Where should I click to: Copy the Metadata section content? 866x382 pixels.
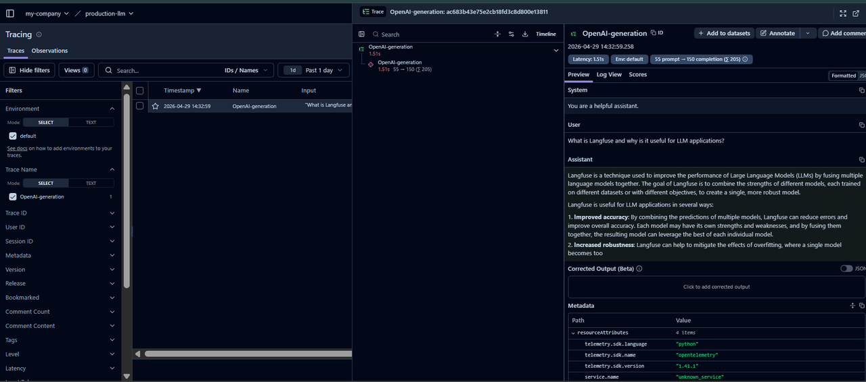(861, 306)
